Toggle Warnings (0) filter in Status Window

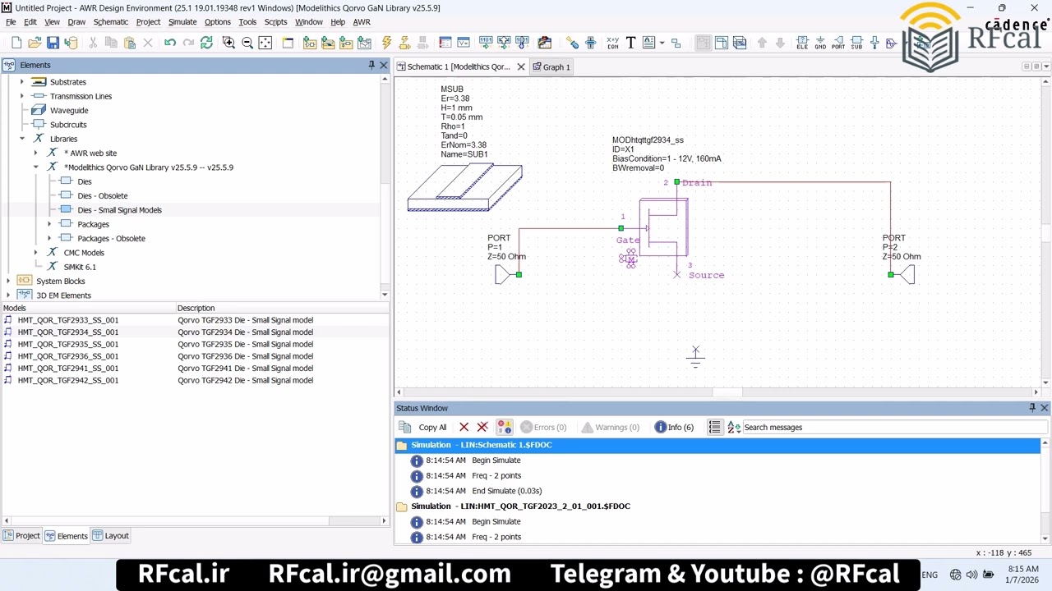[x=610, y=427]
